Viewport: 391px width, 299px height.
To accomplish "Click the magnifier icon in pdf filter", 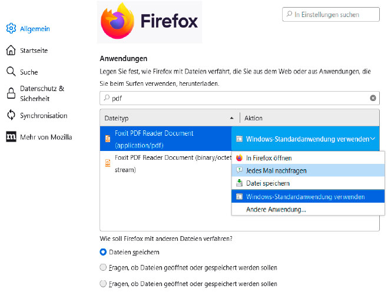I will tap(107, 98).
